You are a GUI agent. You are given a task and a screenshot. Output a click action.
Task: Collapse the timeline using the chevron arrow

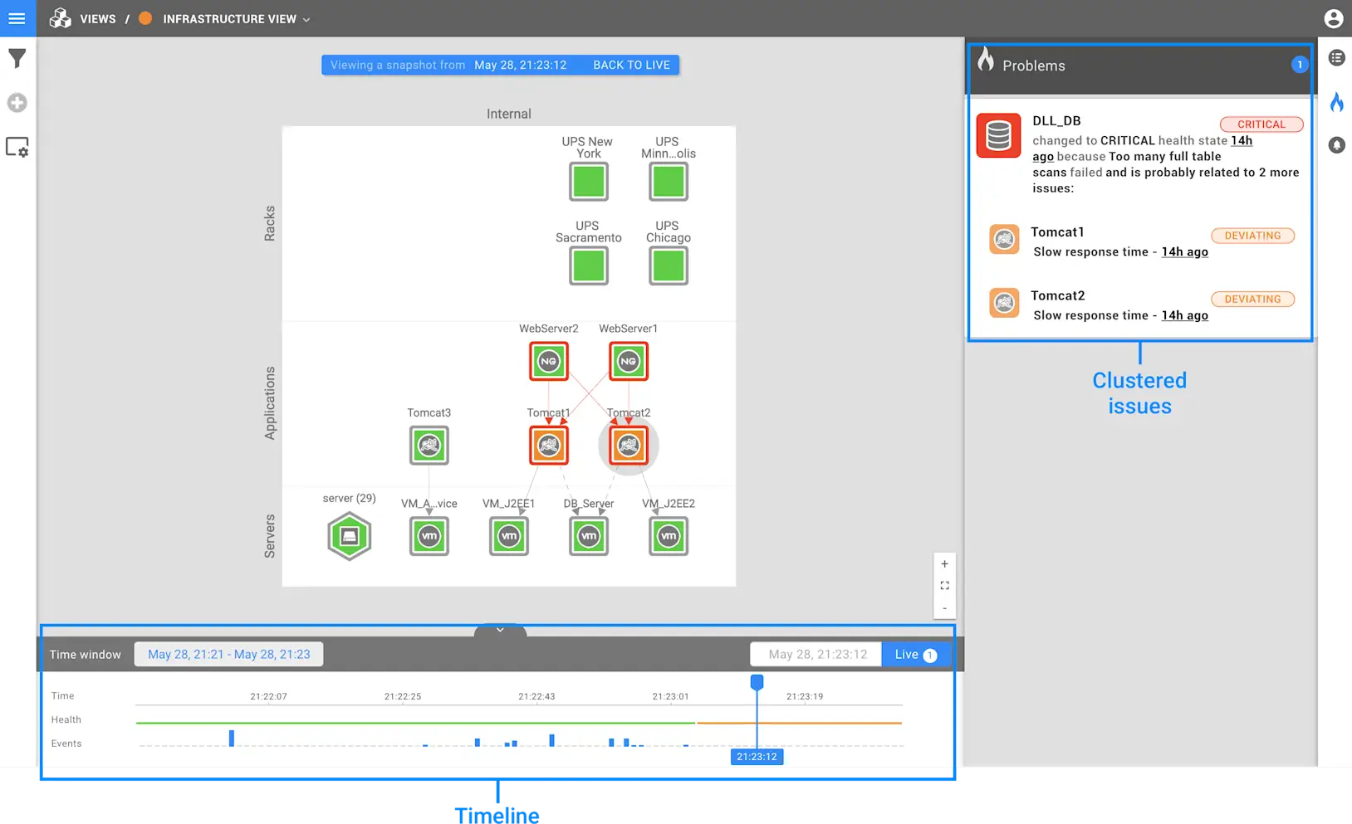[x=499, y=630]
